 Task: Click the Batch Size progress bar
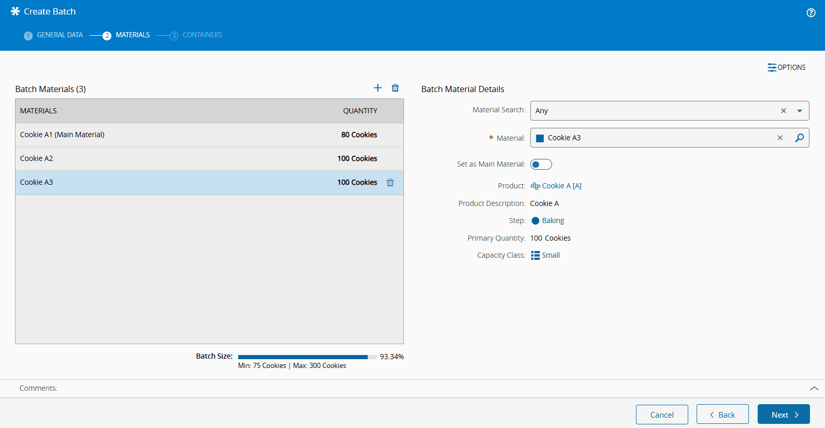point(307,357)
